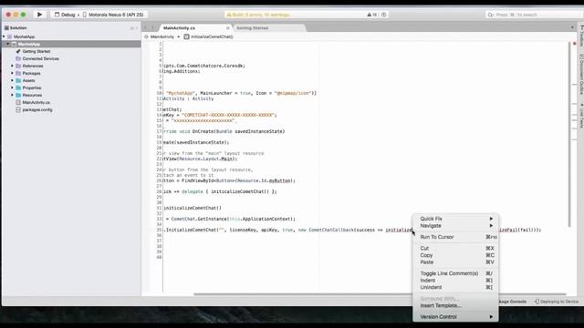The image size is (584, 328).
Task: Navigate forward with the editor arrow
Action: (152, 28)
